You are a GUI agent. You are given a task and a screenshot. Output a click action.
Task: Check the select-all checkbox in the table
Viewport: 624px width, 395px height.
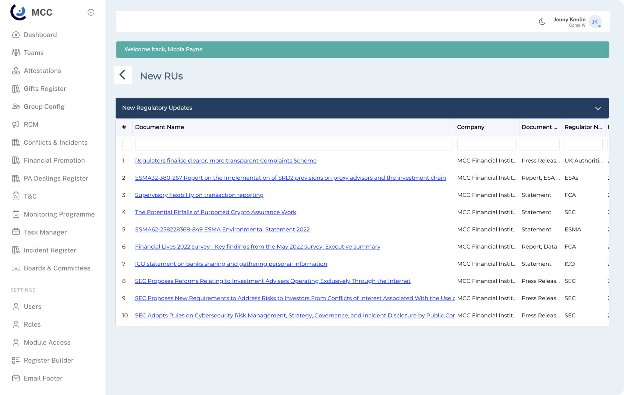[126, 144]
